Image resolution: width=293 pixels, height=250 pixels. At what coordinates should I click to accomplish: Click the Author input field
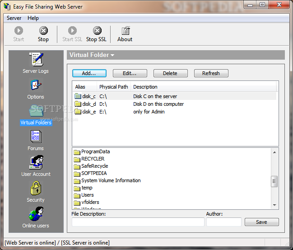click(x=224, y=222)
